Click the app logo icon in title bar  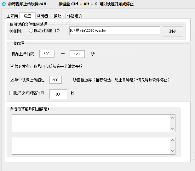click(4, 4)
